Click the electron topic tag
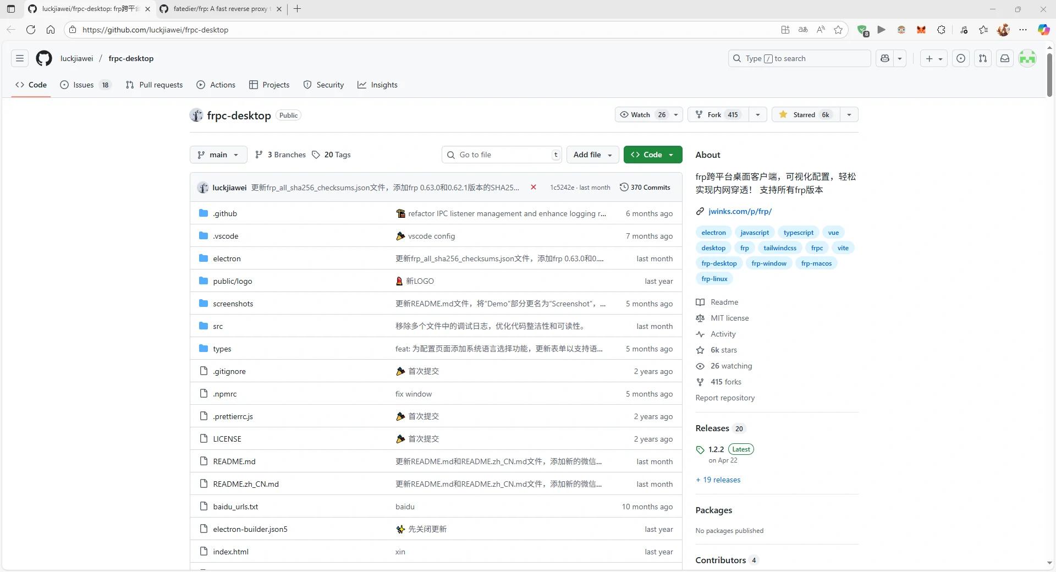The width and height of the screenshot is (1056, 572). [x=713, y=233]
